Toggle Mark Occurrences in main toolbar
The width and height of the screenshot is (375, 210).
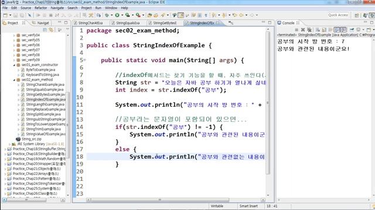click(x=181, y=15)
